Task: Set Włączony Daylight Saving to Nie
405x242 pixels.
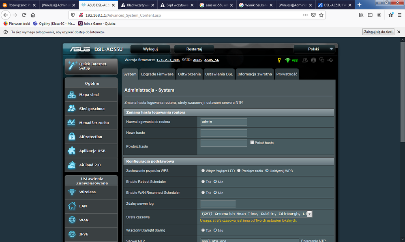Action: [215, 230]
